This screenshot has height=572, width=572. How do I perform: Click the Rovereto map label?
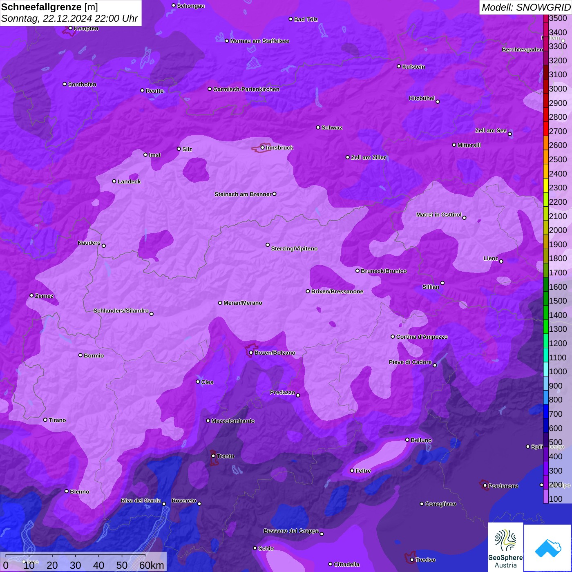click(184, 500)
